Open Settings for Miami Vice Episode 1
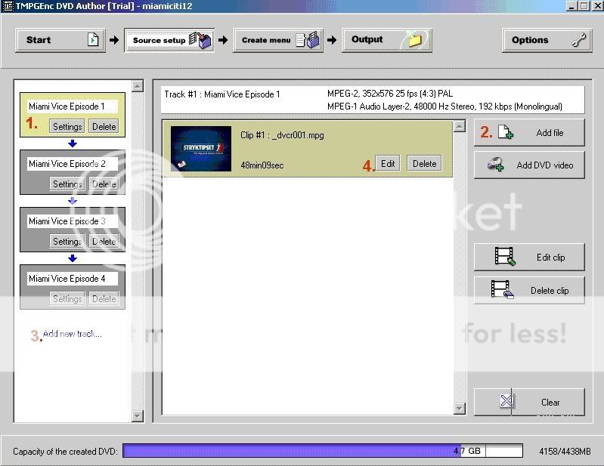 tap(67, 126)
